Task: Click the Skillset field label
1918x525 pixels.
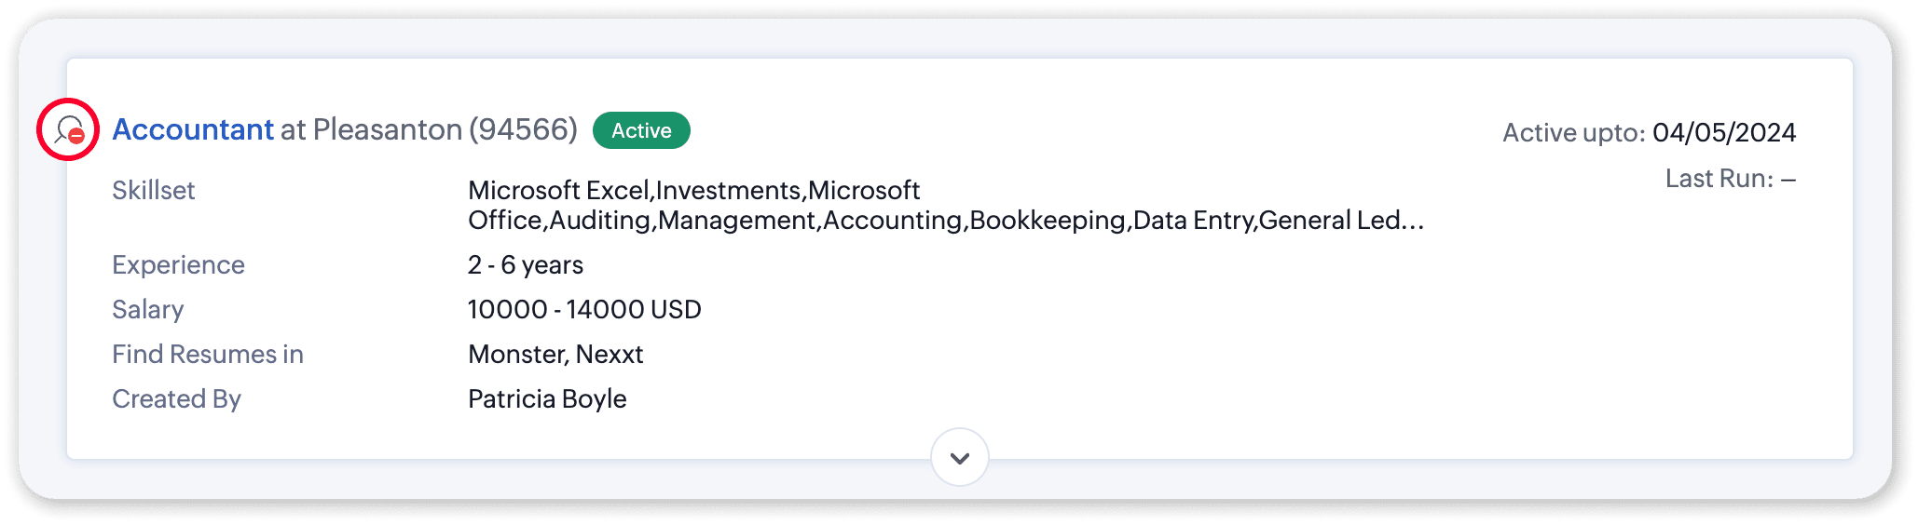Action: click(154, 191)
